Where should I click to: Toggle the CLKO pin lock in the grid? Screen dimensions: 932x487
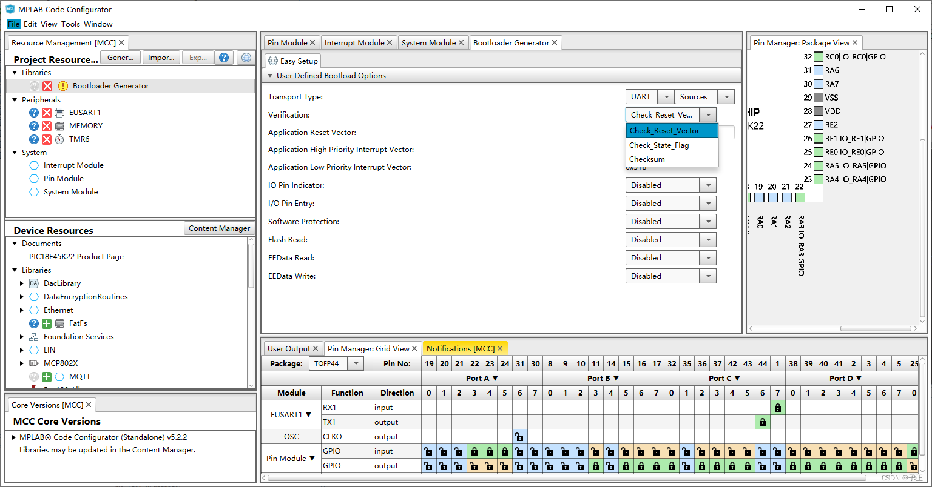(519, 436)
